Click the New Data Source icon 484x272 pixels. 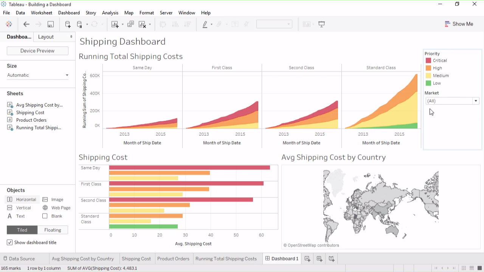pyautogui.click(x=68, y=24)
